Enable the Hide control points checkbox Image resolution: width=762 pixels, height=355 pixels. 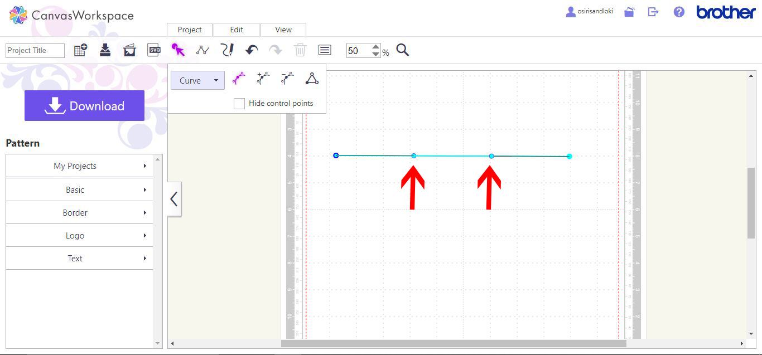tap(239, 103)
